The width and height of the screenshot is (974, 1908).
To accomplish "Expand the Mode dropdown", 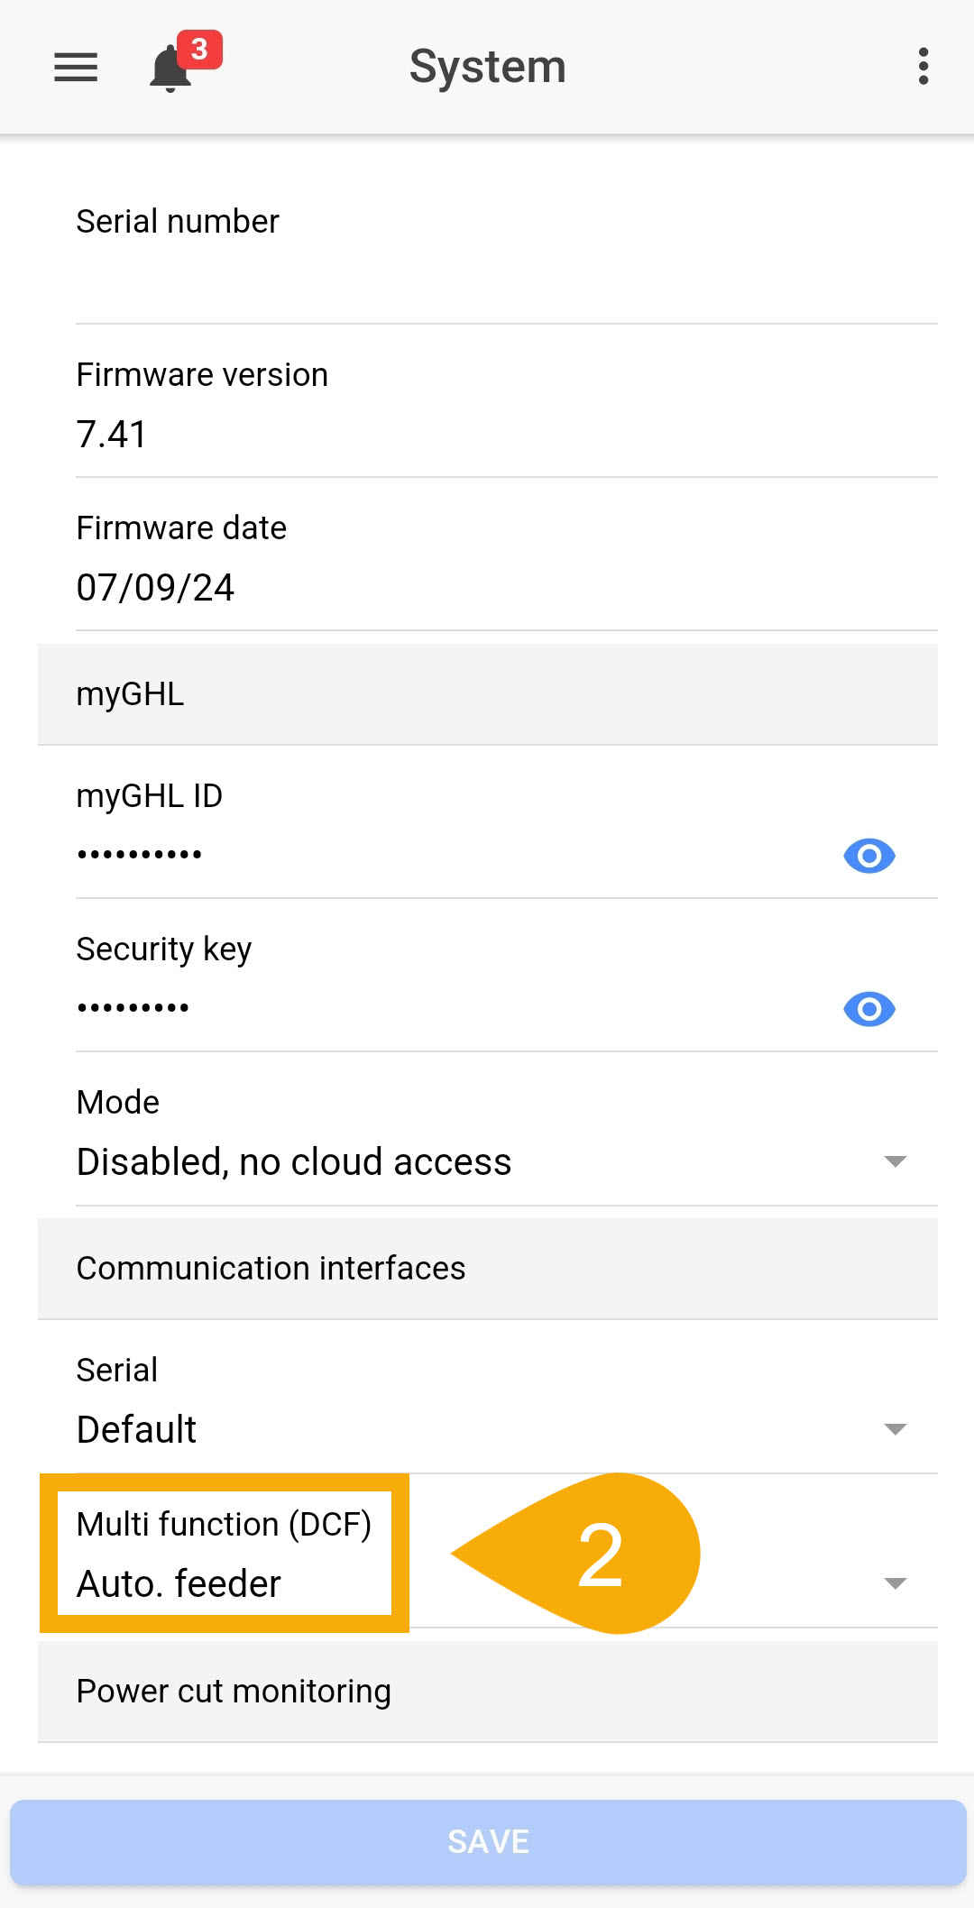I will [x=895, y=1161].
